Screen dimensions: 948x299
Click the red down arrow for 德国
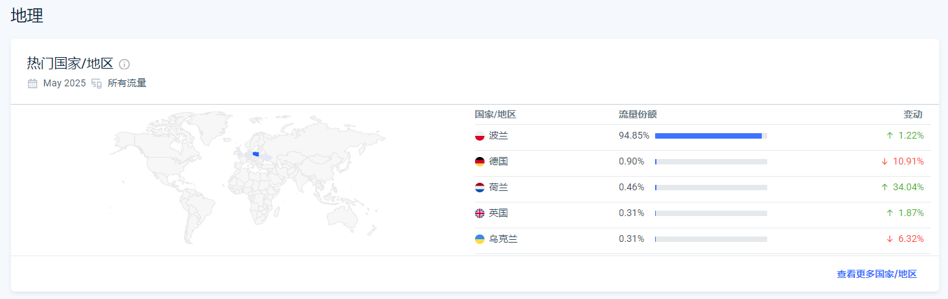coord(884,162)
